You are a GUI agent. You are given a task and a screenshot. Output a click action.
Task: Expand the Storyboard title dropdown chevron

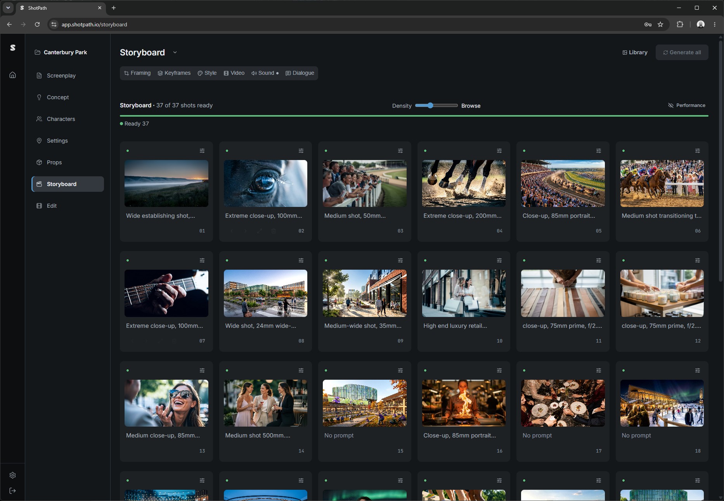click(x=175, y=52)
